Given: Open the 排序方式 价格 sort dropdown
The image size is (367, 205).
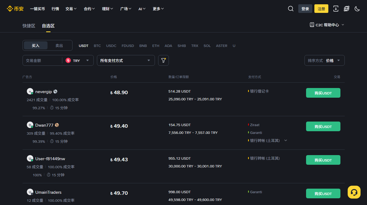Looking at the screenshot, I should pos(325,60).
